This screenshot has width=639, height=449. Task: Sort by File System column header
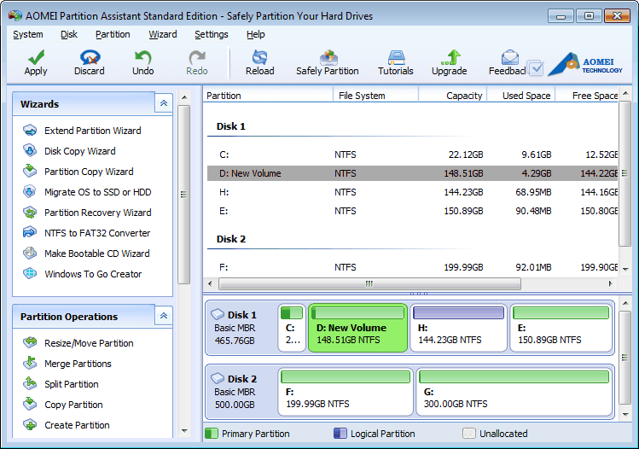375,96
